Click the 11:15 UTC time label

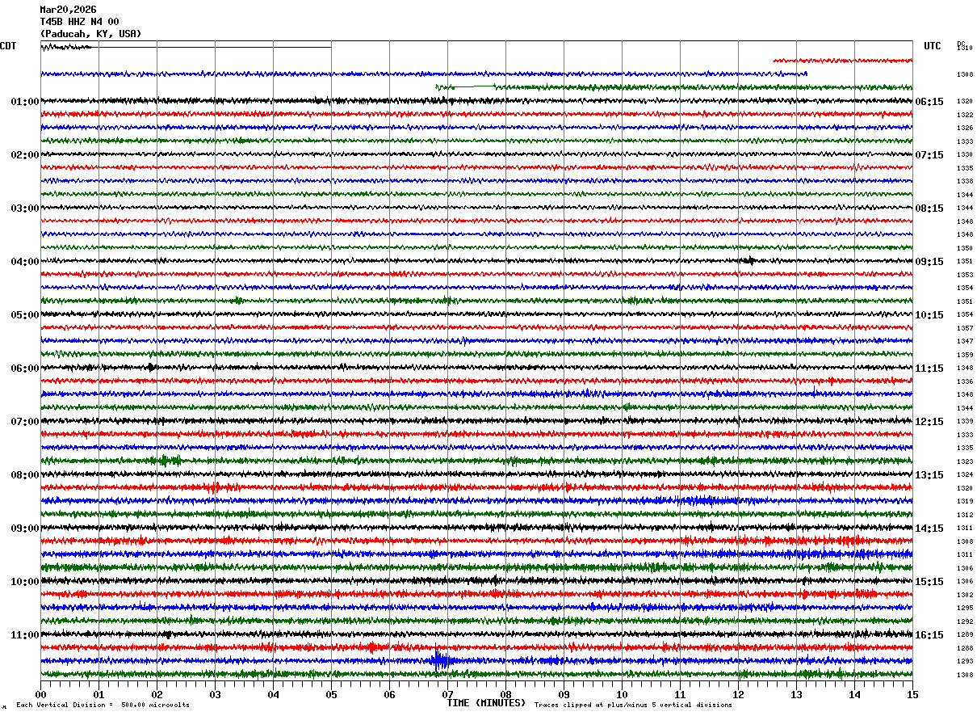tap(929, 369)
